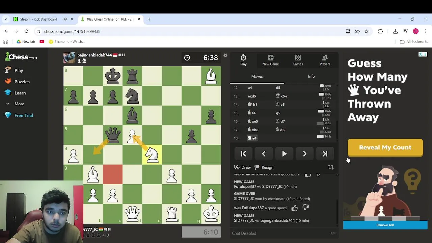Go forward in browser history

coord(16,31)
